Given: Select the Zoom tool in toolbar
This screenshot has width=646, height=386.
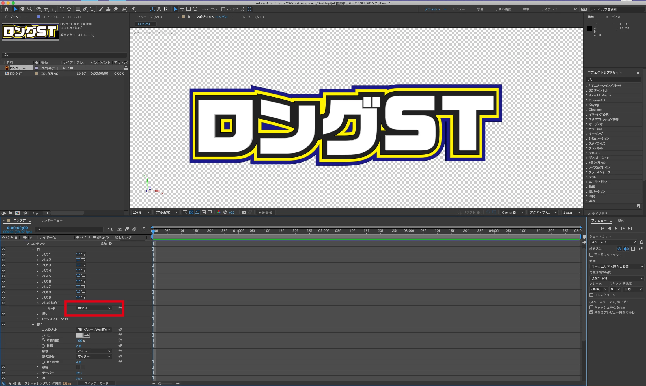Looking at the screenshot, I should (x=30, y=9).
